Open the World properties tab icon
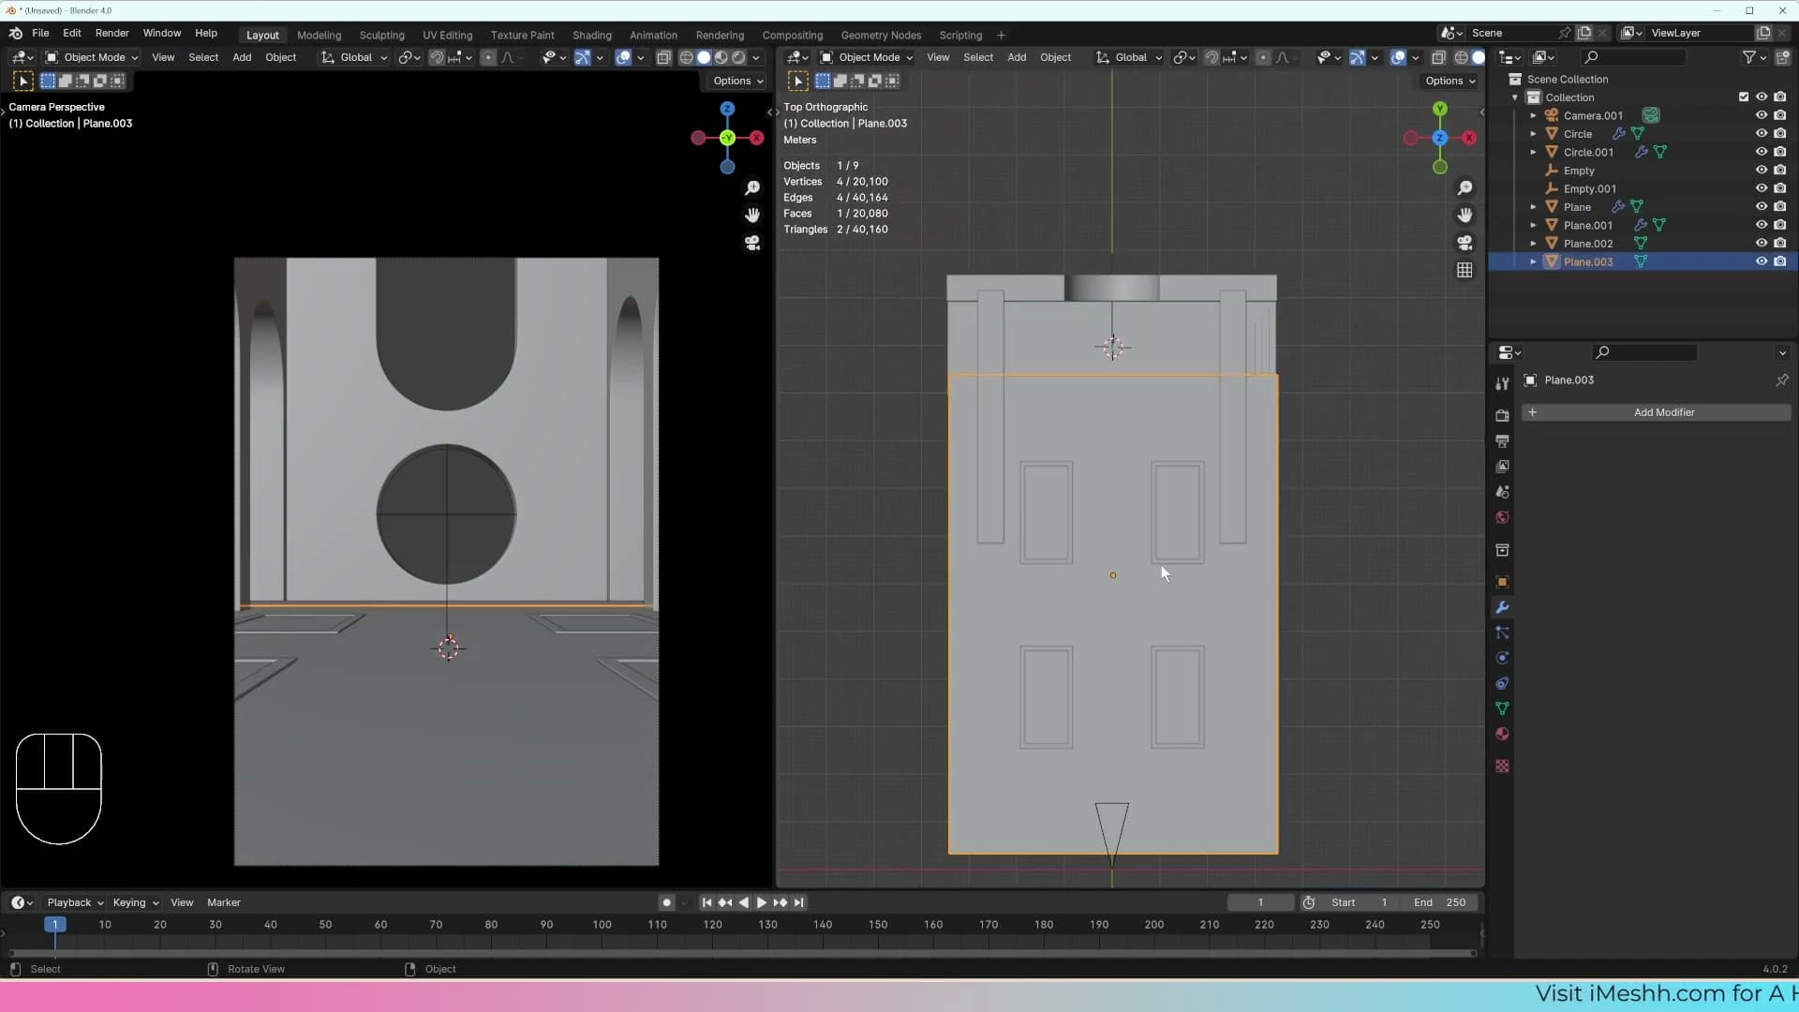1799x1012 pixels. (1502, 517)
